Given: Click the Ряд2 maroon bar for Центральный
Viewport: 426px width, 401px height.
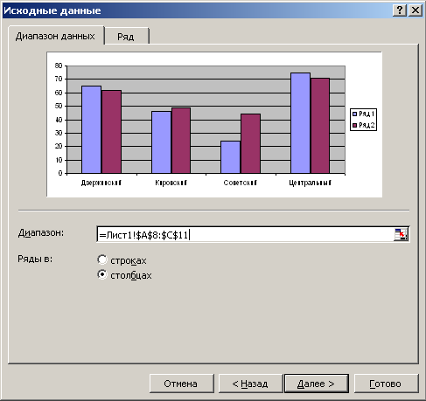Looking at the screenshot, I should (x=320, y=126).
